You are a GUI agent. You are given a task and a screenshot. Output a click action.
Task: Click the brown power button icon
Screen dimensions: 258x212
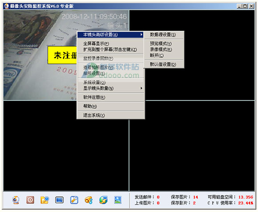(x=30, y=200)
